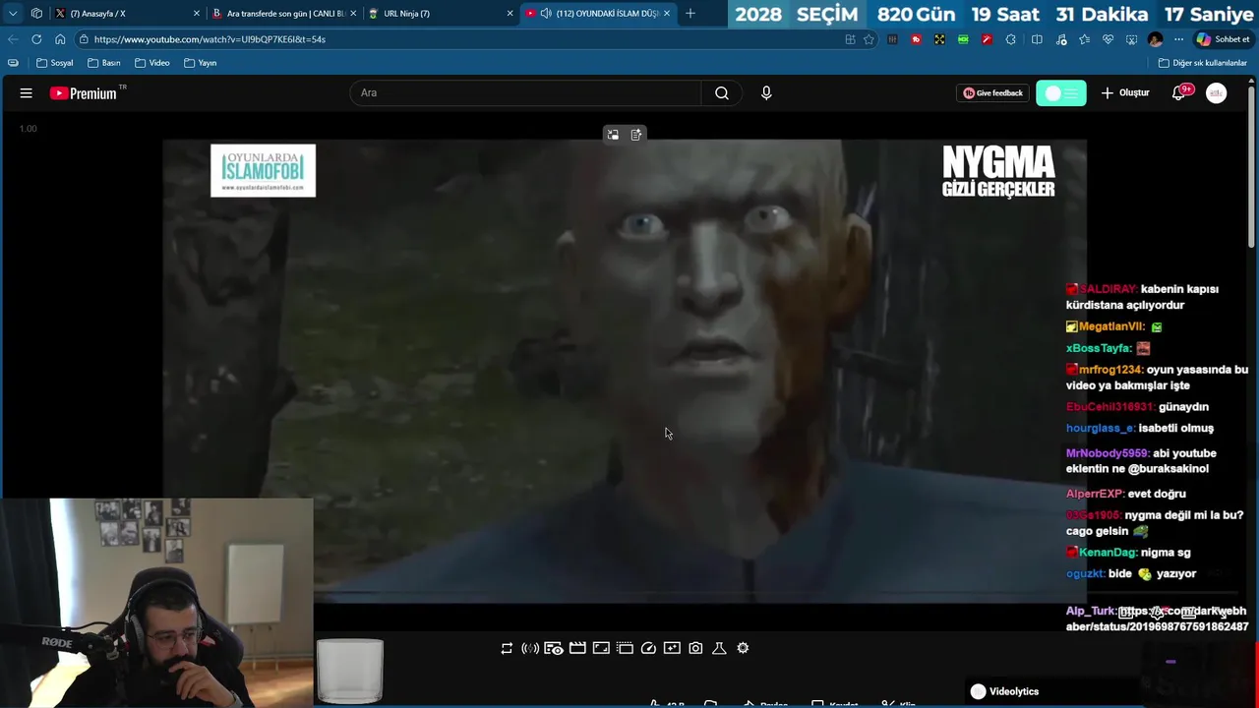Click into the Ara search field
1259x708 pixels.
pos(525,93)
